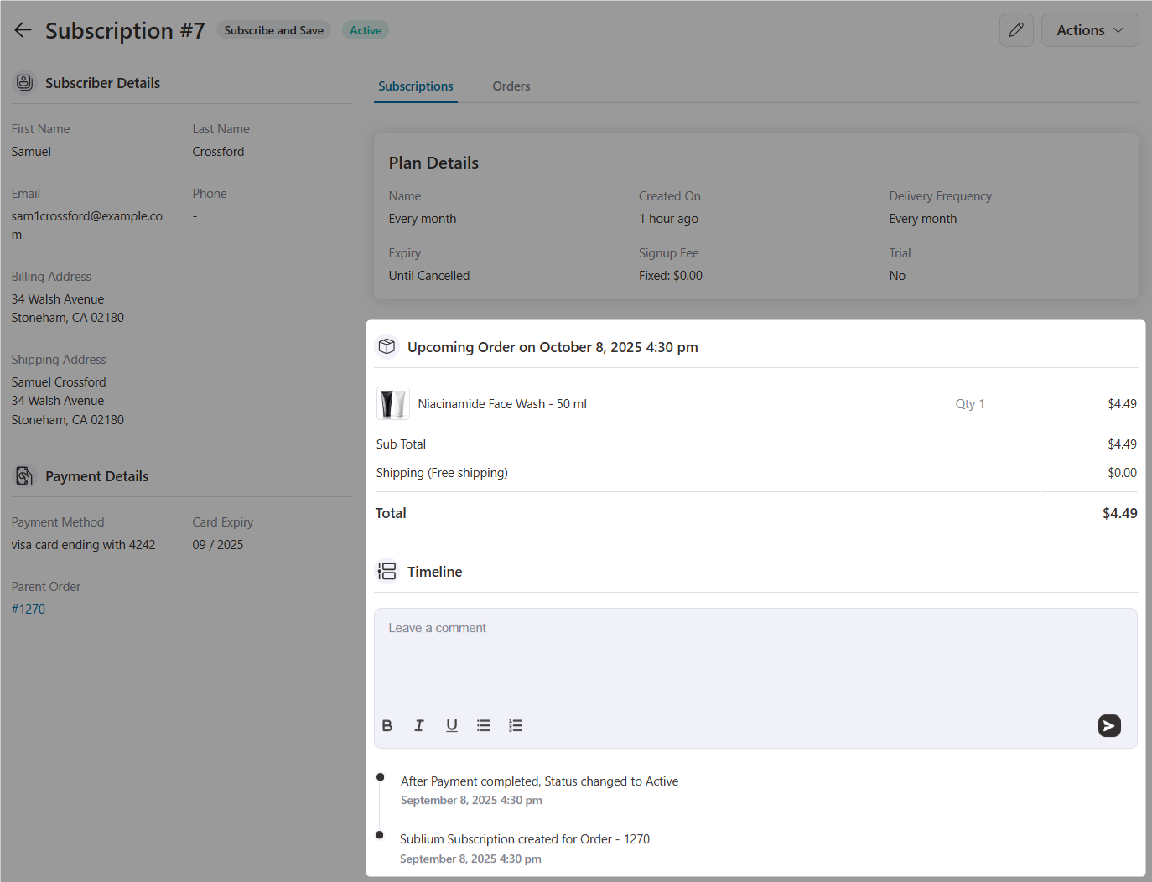Click the Timeline section icon
This screenshot has width=1152, height=882.
pos(387,571)
